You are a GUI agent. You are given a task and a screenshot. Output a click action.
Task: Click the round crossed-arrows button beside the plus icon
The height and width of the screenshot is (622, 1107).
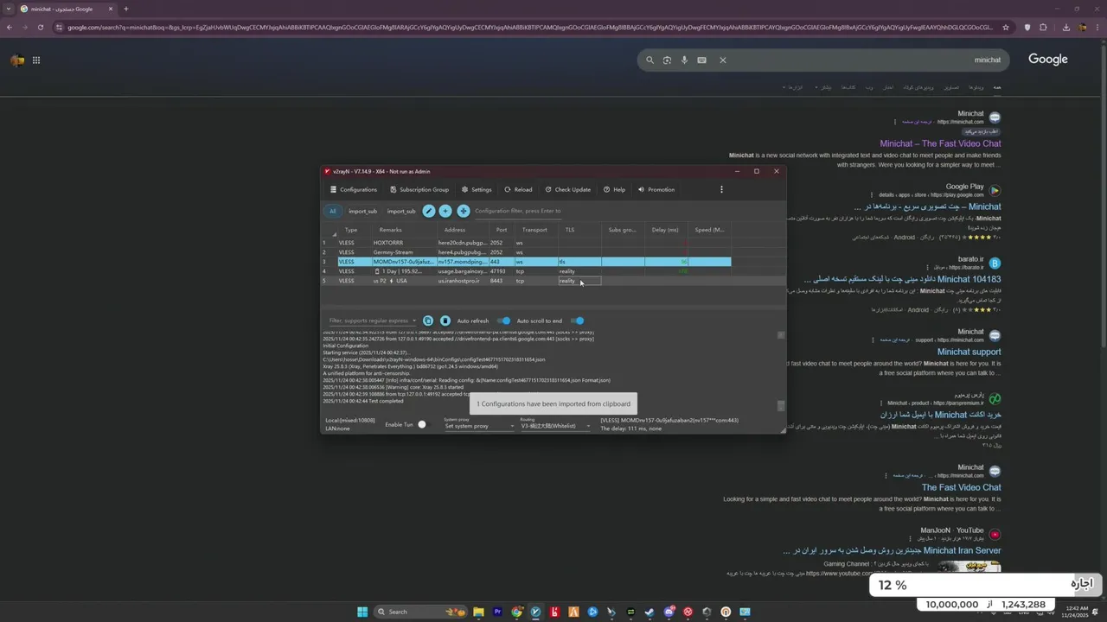(464, 211)
